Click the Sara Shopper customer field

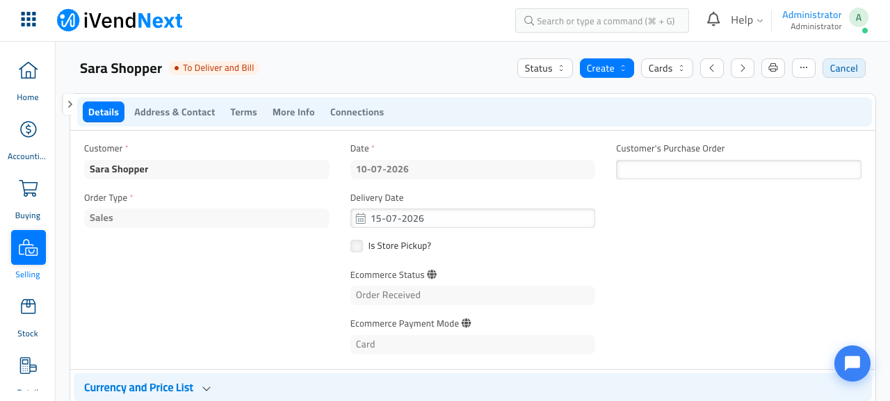207,169
